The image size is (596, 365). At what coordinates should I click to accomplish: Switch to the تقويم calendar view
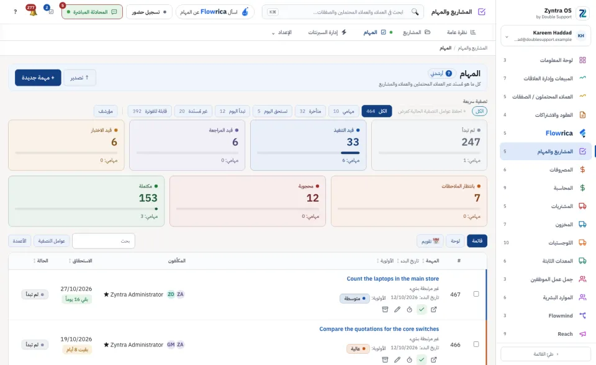(430, 241)
